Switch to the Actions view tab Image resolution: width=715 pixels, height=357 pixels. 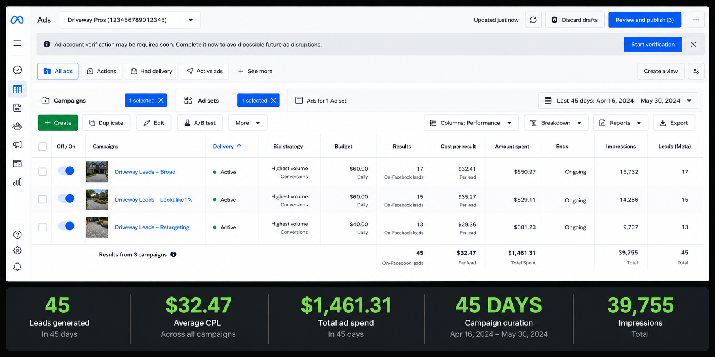(x=102, y=71)
